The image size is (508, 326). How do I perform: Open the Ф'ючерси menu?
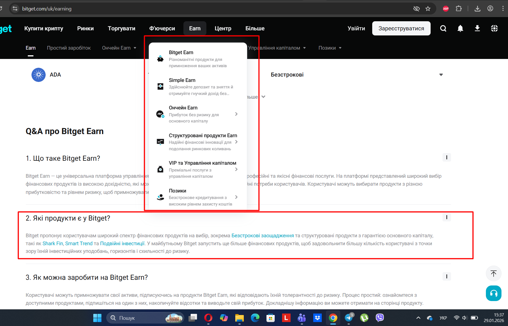tap(162, 28)
